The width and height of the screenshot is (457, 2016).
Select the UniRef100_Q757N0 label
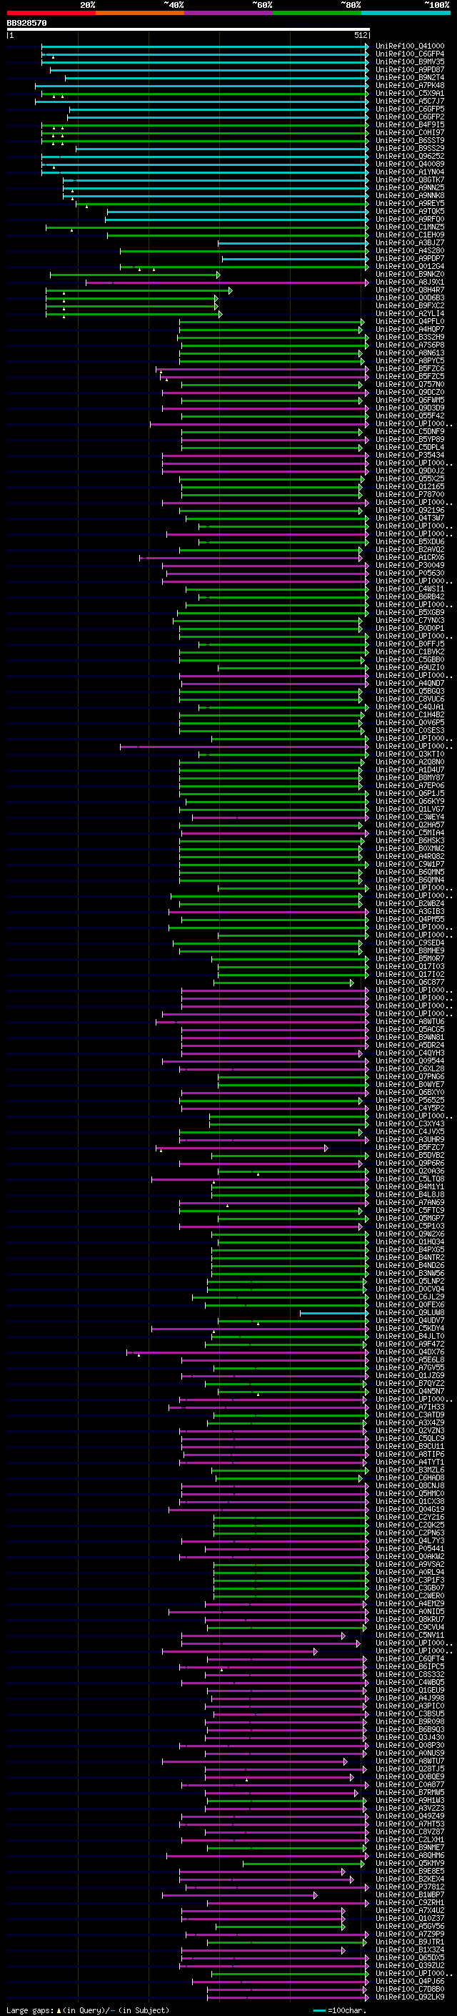coord(410,384)
